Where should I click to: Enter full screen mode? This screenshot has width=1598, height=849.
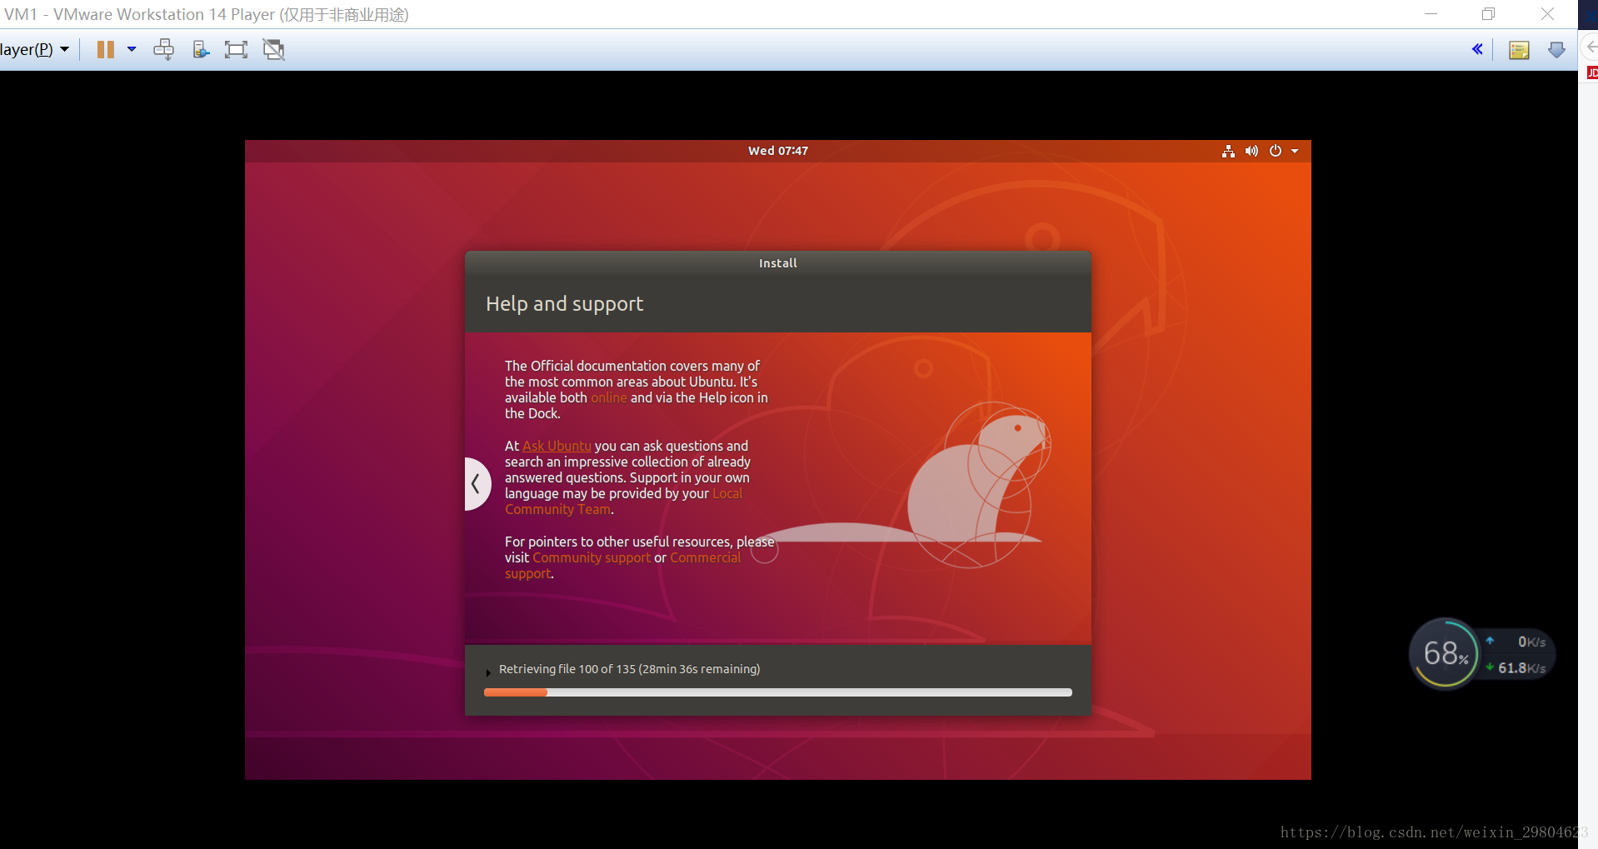click(x=237, y=49)
